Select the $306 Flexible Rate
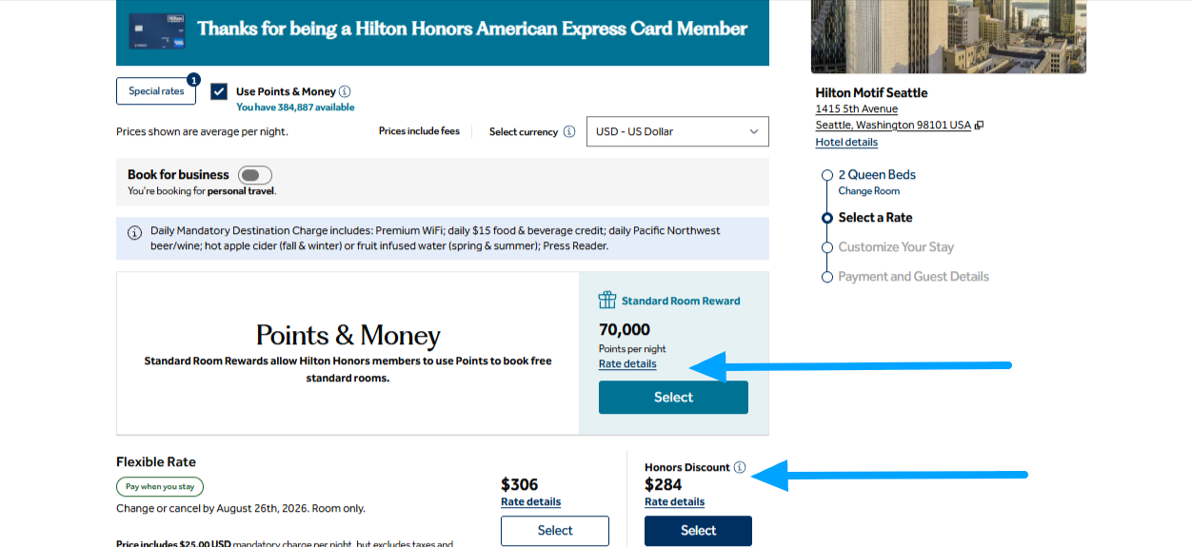Screen dimensions: 1192x547 tap(555, 531)
